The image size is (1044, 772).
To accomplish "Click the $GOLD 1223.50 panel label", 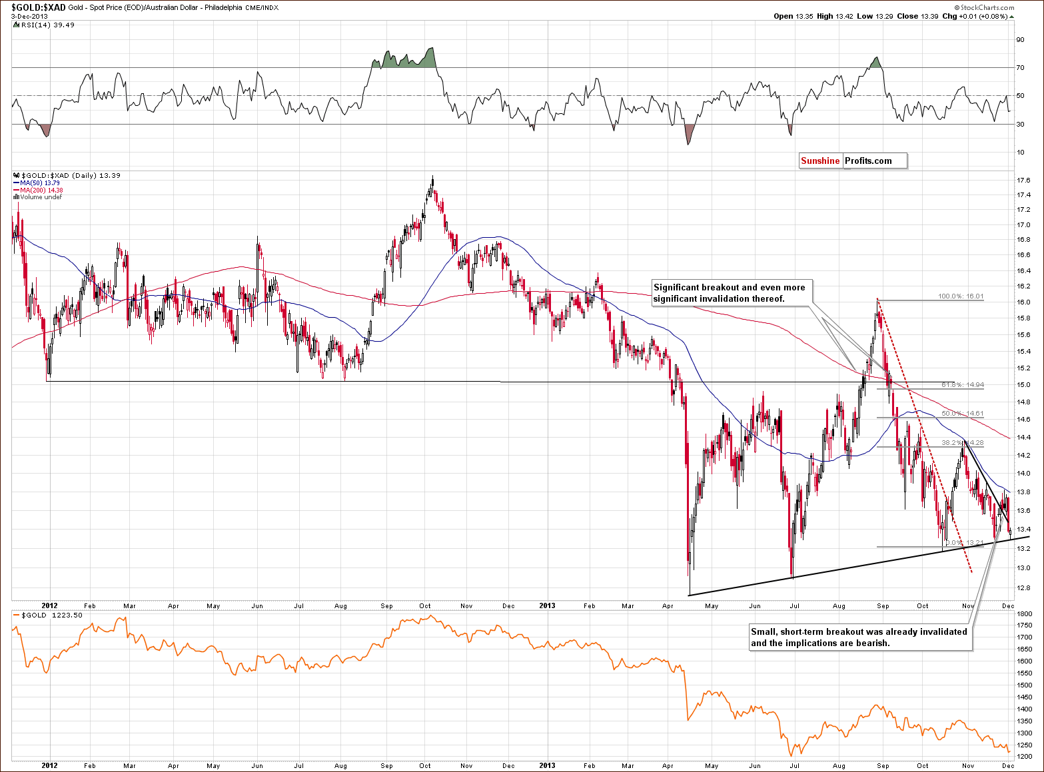I will pyautogui.click(x=47, y=615).
